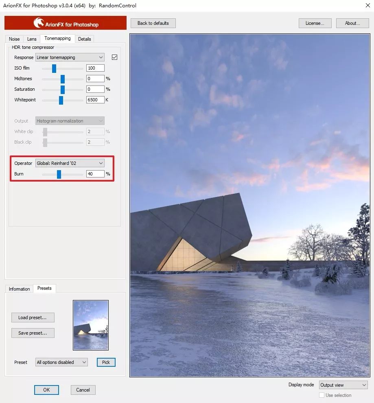Toggle the Response enable checkbox
Image resolution: width=374 pixels, height=403 pixels.
point(114,57)
